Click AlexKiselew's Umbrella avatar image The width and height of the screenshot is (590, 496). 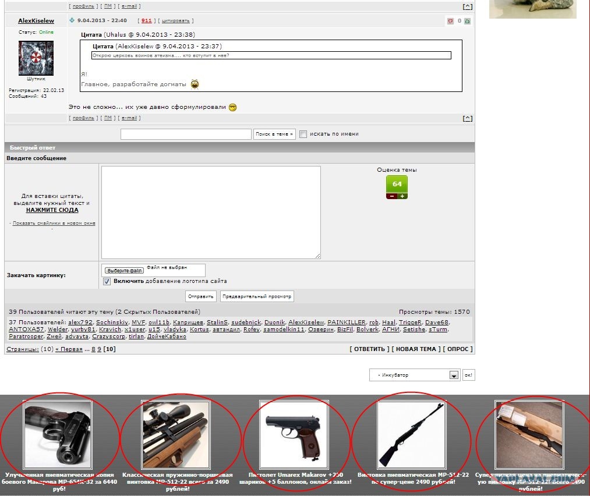pyautogui.click(x=36, y=58)
